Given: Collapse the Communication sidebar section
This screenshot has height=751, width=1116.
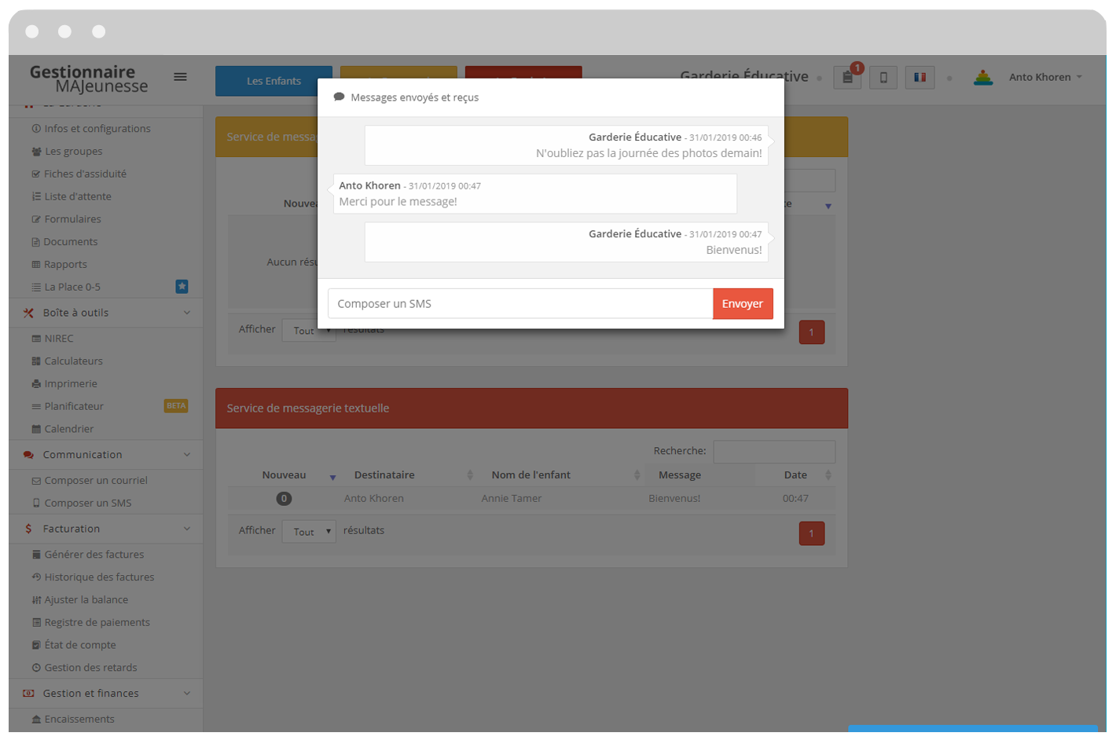Looking at the screenshot, I should click(187, 455).
